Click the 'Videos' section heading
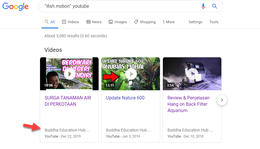Screen dimensions: 260x149 53,50
